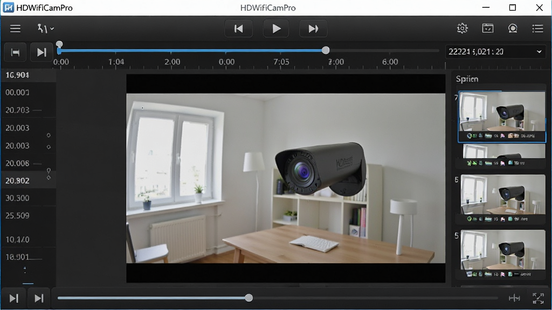Select the 00.001 entry
552x310 pixels.
(28, 93)
